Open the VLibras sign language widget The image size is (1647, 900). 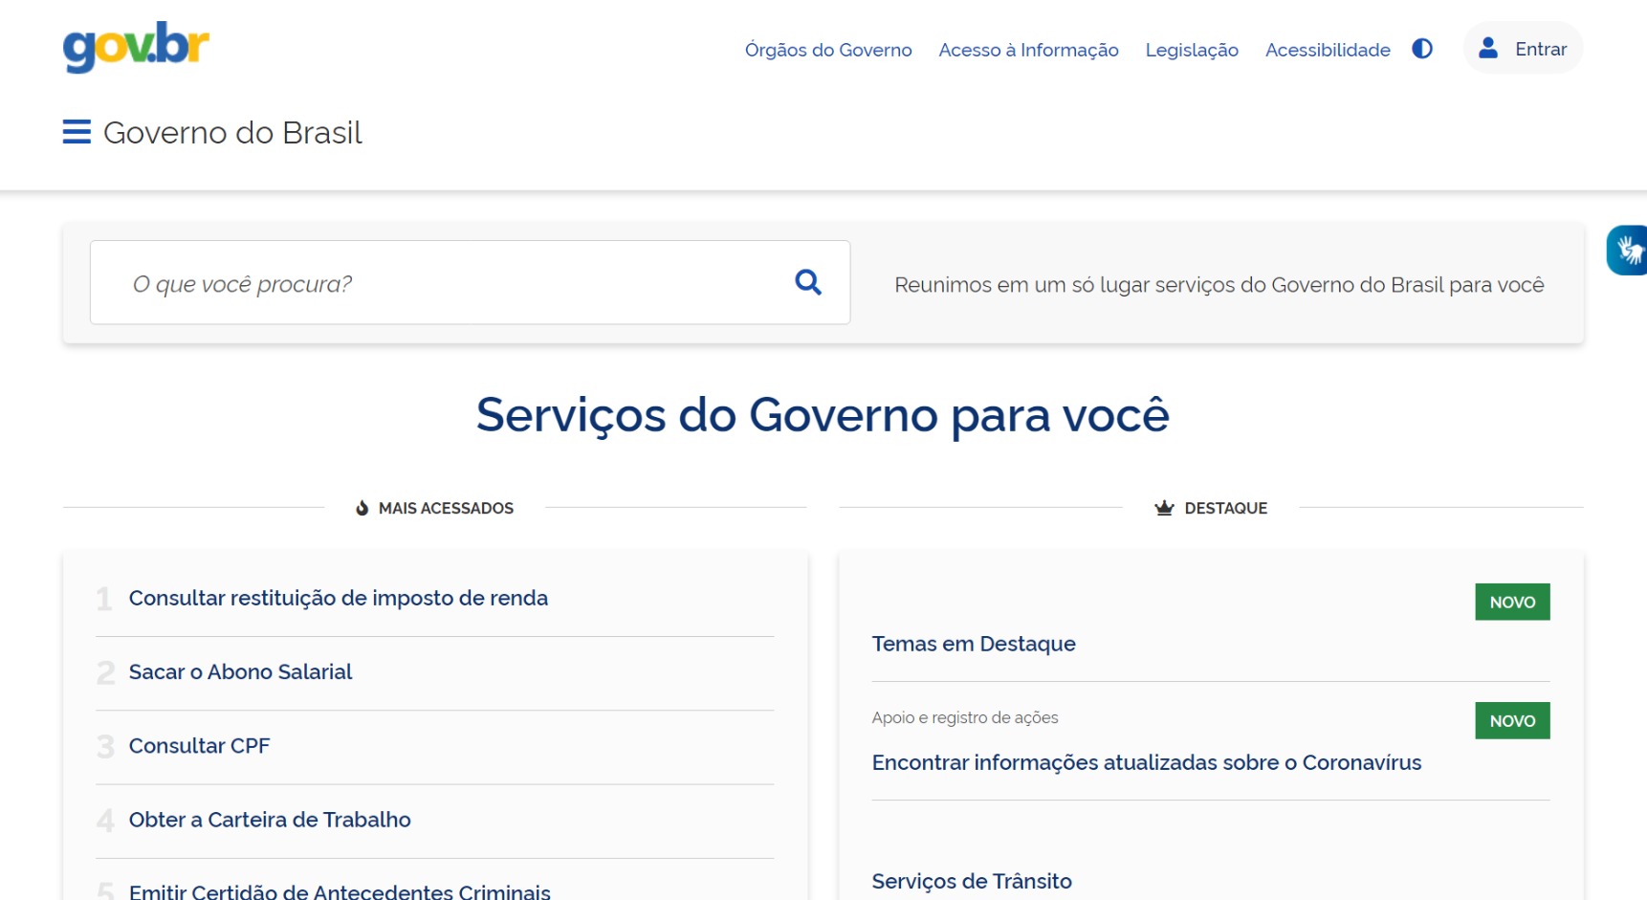point(1627,251)
